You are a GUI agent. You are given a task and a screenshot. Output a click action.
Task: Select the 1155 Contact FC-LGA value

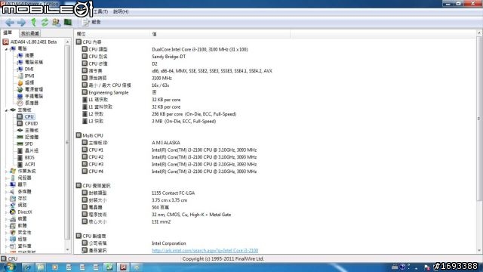(173, 193)
